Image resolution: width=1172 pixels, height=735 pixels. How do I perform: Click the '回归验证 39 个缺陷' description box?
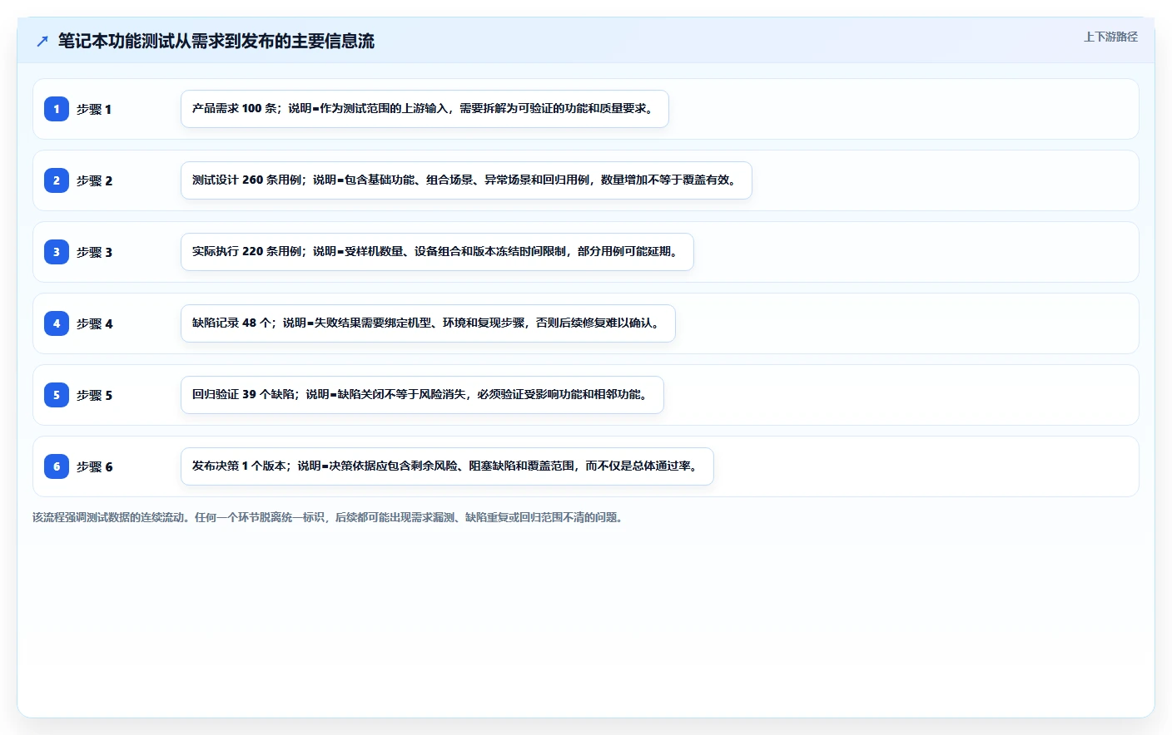422,395
